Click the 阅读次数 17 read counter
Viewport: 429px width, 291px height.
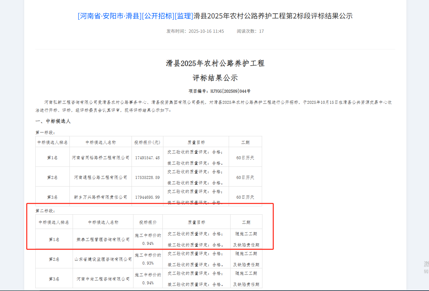click(x=250, y=31)
